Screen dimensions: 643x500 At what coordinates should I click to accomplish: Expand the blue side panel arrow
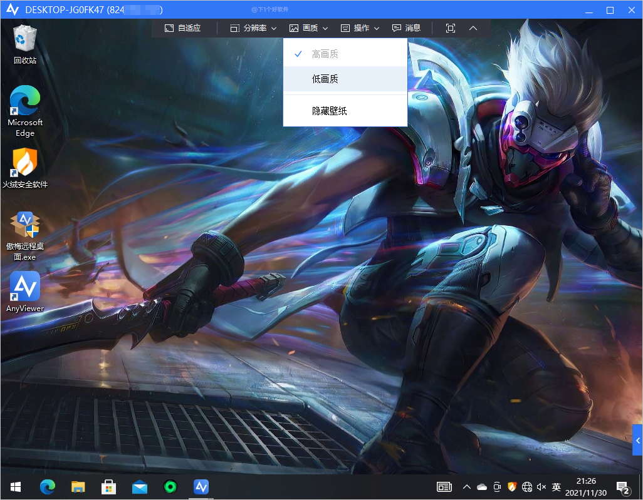(x=637, y=441)
